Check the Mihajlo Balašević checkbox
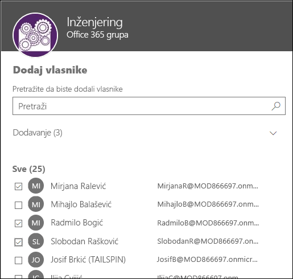Image resolution: width=293 pixels, height=279 pixels. click(x=18, y=205)
